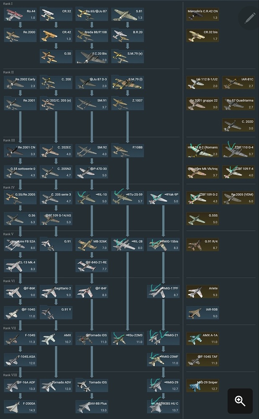This screenshot has height=419, width=259.
Task: Choose the G.55S premium plane
Action: tap(203, 219)
